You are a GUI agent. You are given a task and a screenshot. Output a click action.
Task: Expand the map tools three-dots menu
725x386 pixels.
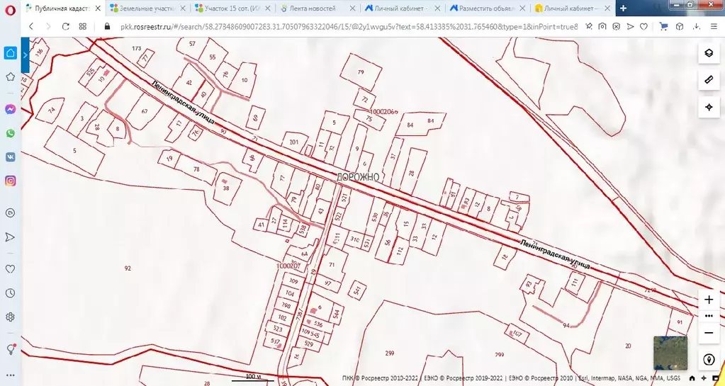[708, 316]
